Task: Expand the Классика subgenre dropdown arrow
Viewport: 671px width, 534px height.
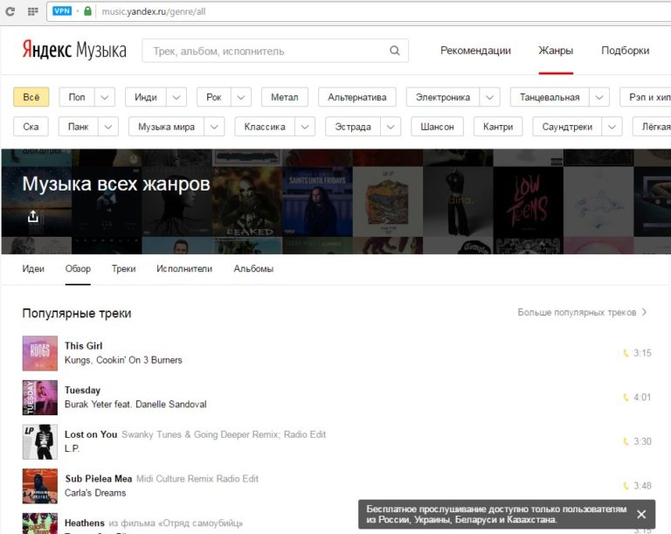Action: point(305,127)
